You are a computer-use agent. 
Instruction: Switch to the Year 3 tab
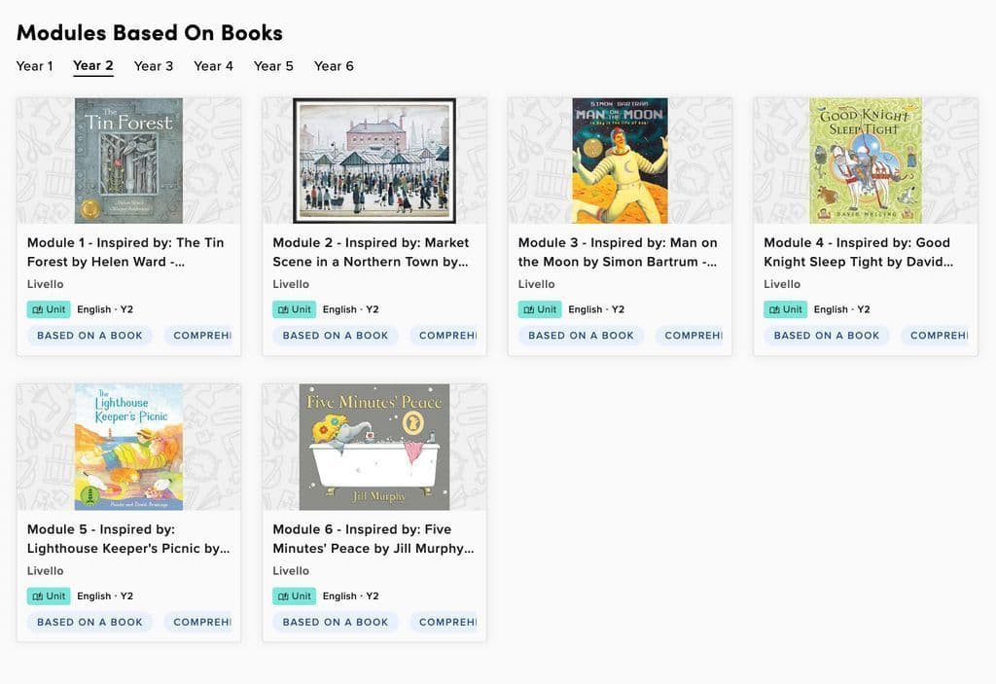154,66
